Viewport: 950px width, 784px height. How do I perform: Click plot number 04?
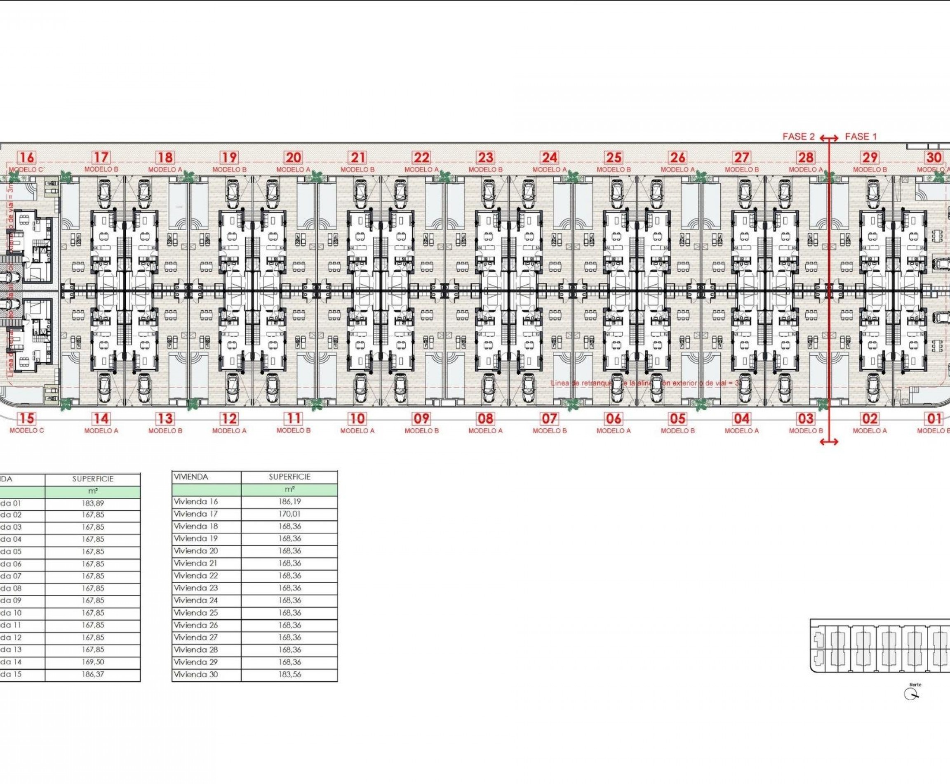pos(741,418)
